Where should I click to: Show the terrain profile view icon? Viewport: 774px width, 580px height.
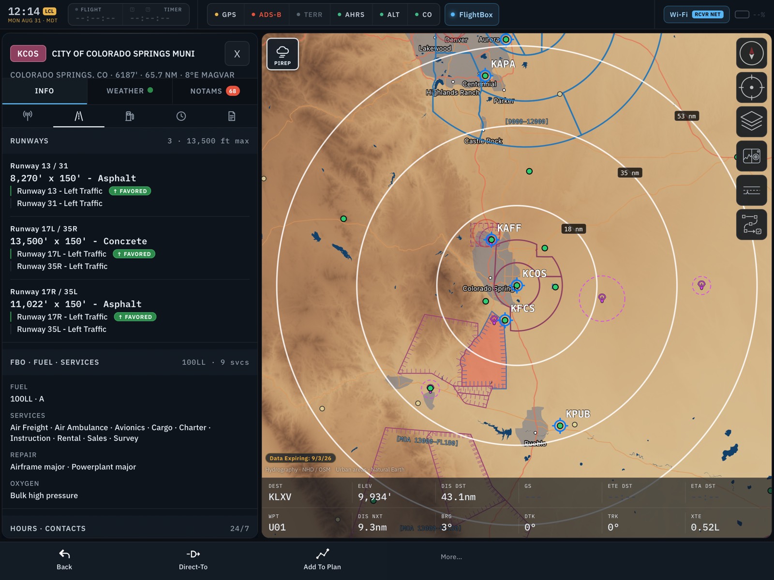pyautogui.click(x=751, y=190)
